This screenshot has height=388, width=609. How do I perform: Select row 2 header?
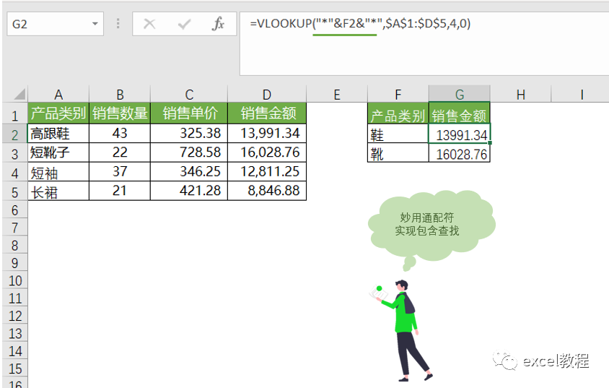pos(14,134)
